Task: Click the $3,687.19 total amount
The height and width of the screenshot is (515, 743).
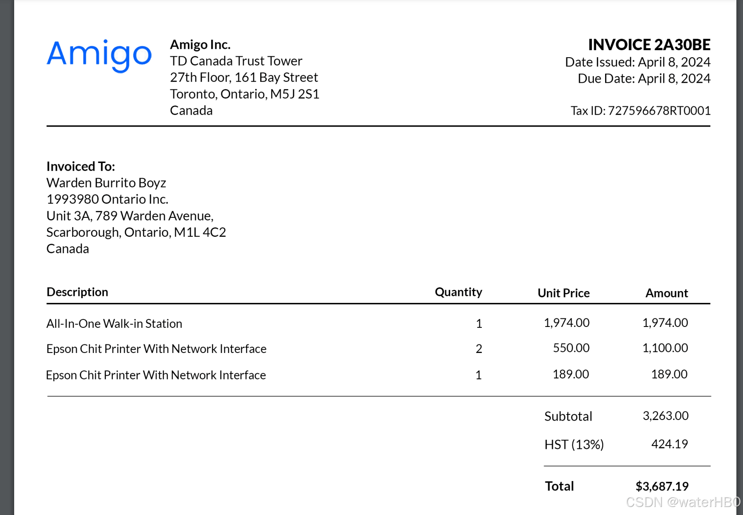Action: pos(662,486)
